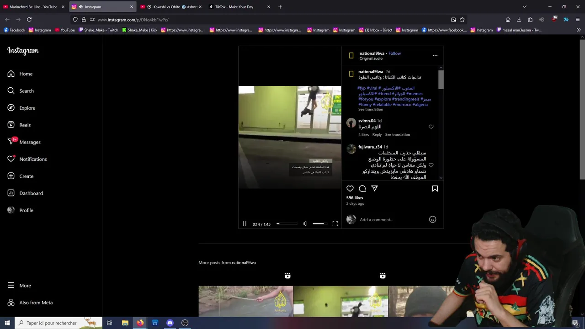
Task: Enter fullscreen video mode
Action: point(335,224)
